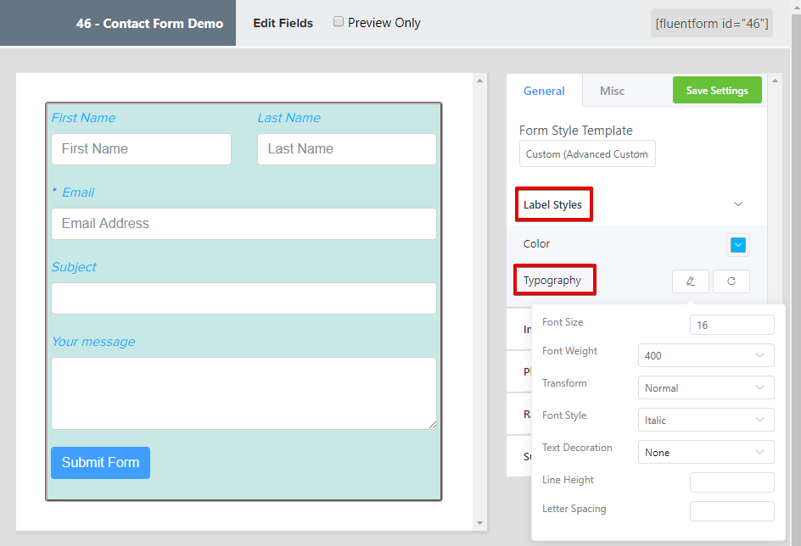This screenshot has height=546, width=801.
Task: Click the preview pane scrollbar down arrow
Action: [479, 522]
